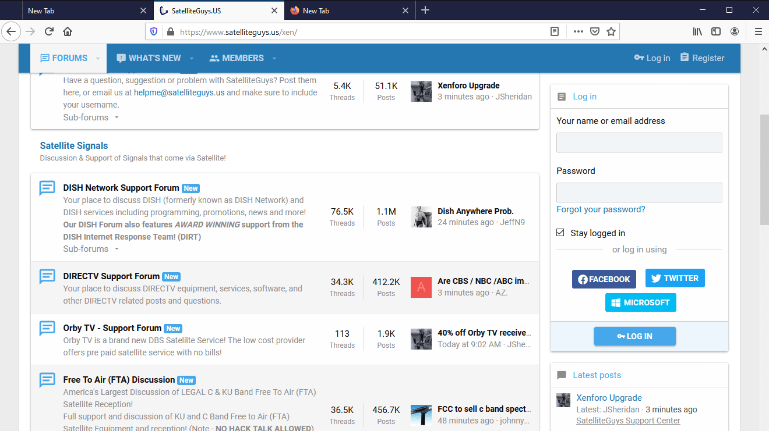Screen dimensions: 769x431
Task: Click avatar beside FCC to sell c band
Action: (421, 415)
